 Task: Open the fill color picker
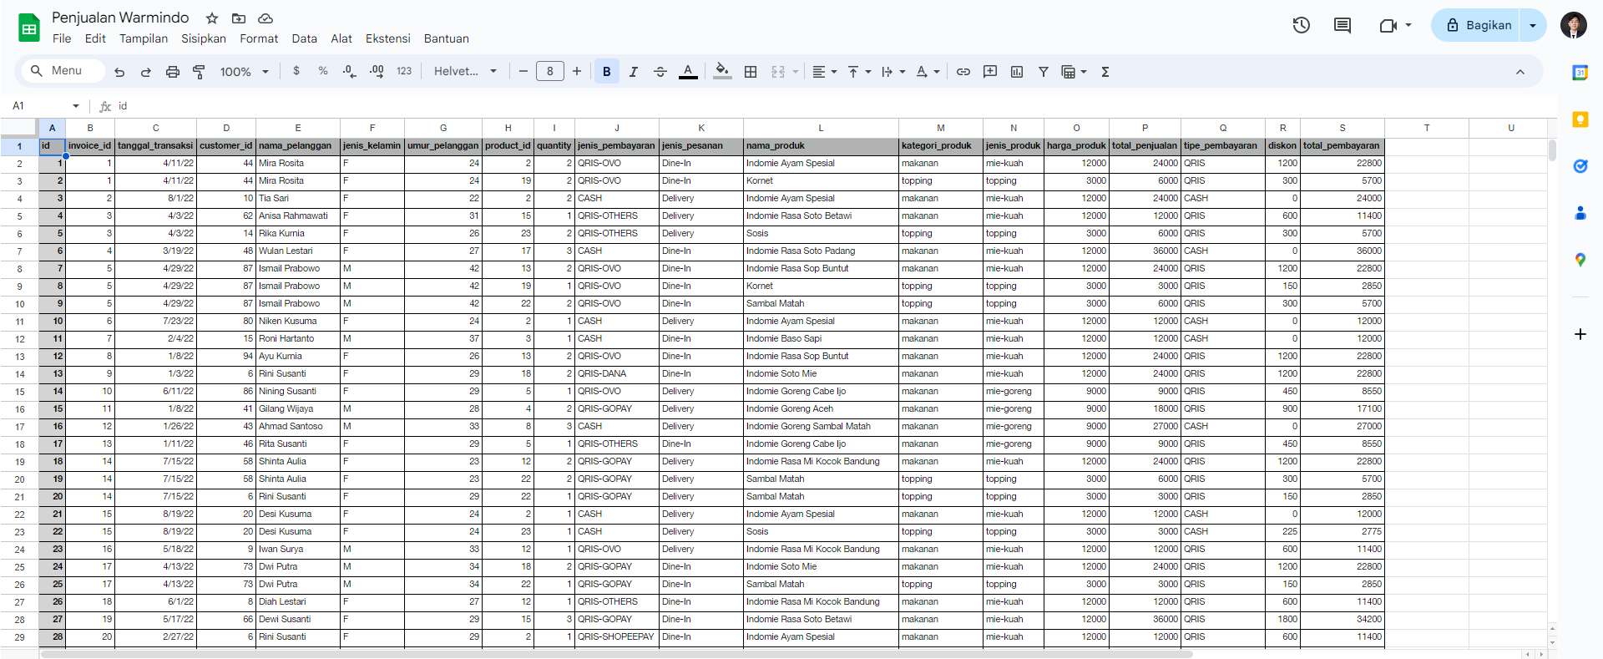[x=722, y=72]
